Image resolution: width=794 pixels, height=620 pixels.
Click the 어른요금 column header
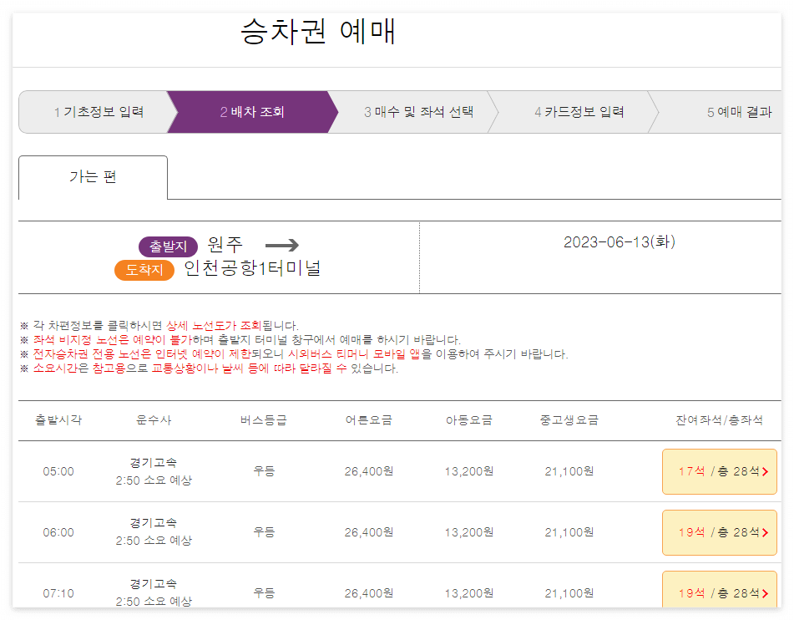pyautogui.click(x=369, y=419)
